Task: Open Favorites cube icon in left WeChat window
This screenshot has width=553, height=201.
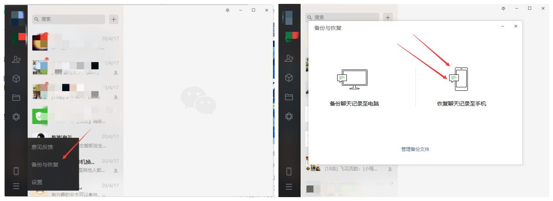Action: coord(16,78)
